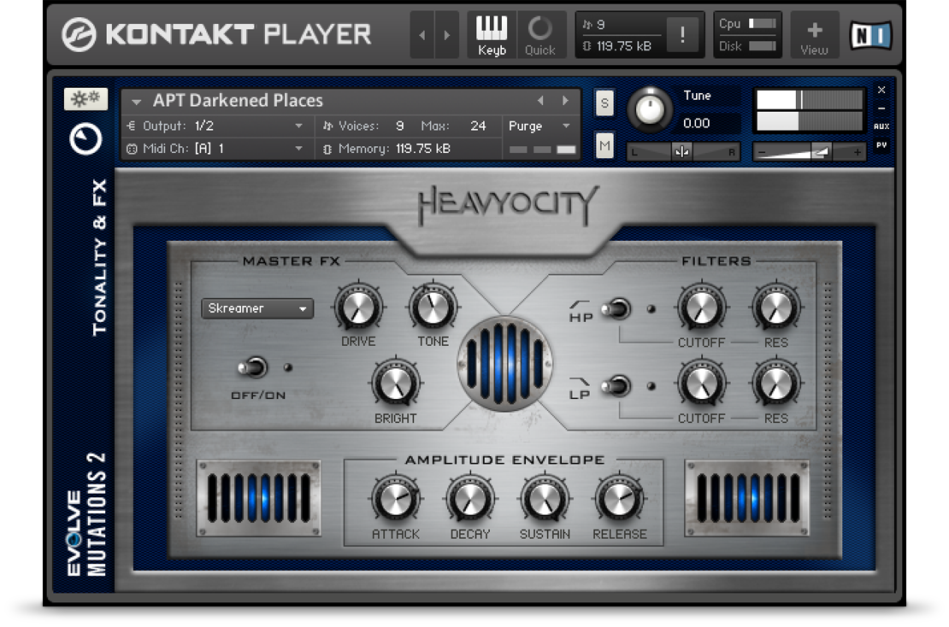Image resolution: width=949 pixels, height=627 pixels.
Task: Click the Native Instruments logo icon
Action: coord(872,32)
